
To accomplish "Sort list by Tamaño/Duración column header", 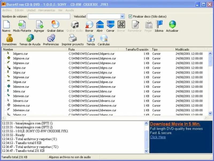I will point(137,49).
